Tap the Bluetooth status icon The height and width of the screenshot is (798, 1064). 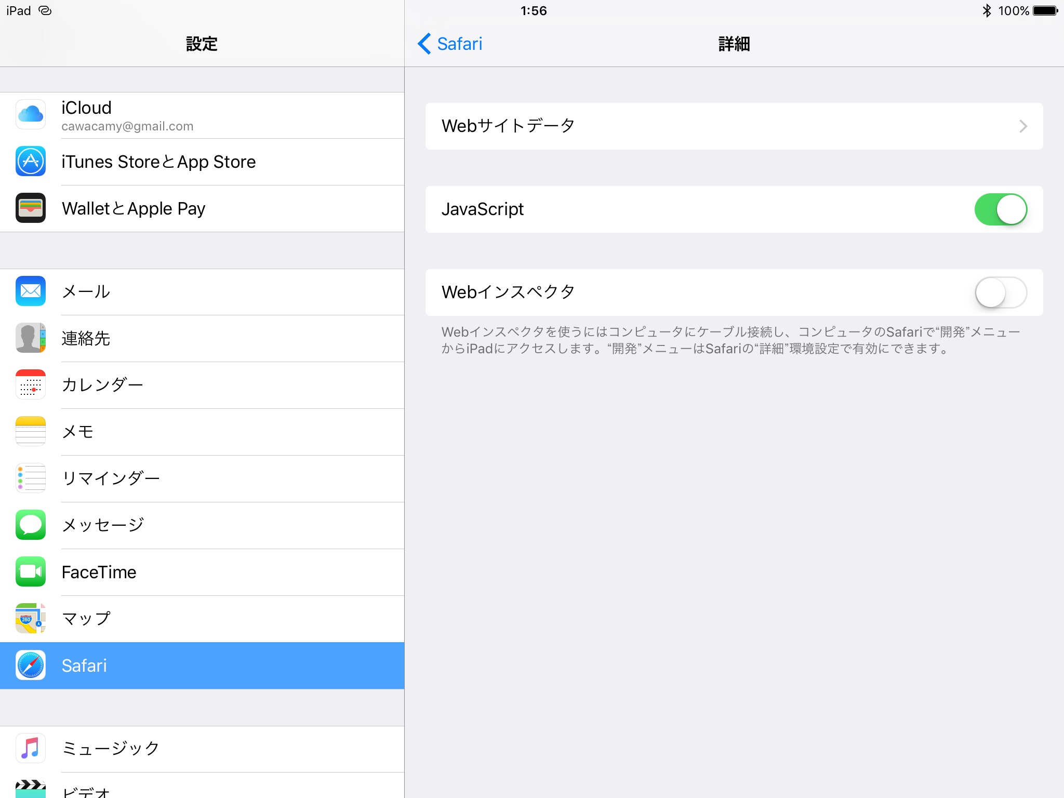coord(987,11)
